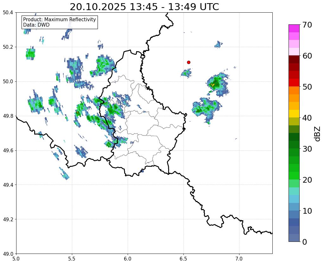Screen dimensions: 324x264
Task: Click the orange colorbar segment at 50
Action: tap(294, 90)
